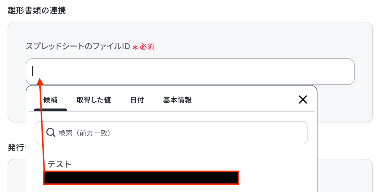Image resolution: width=384 pixels, height=192 pixels.
Task: Click the red arrow annotation head
Action: pos(40,81)
